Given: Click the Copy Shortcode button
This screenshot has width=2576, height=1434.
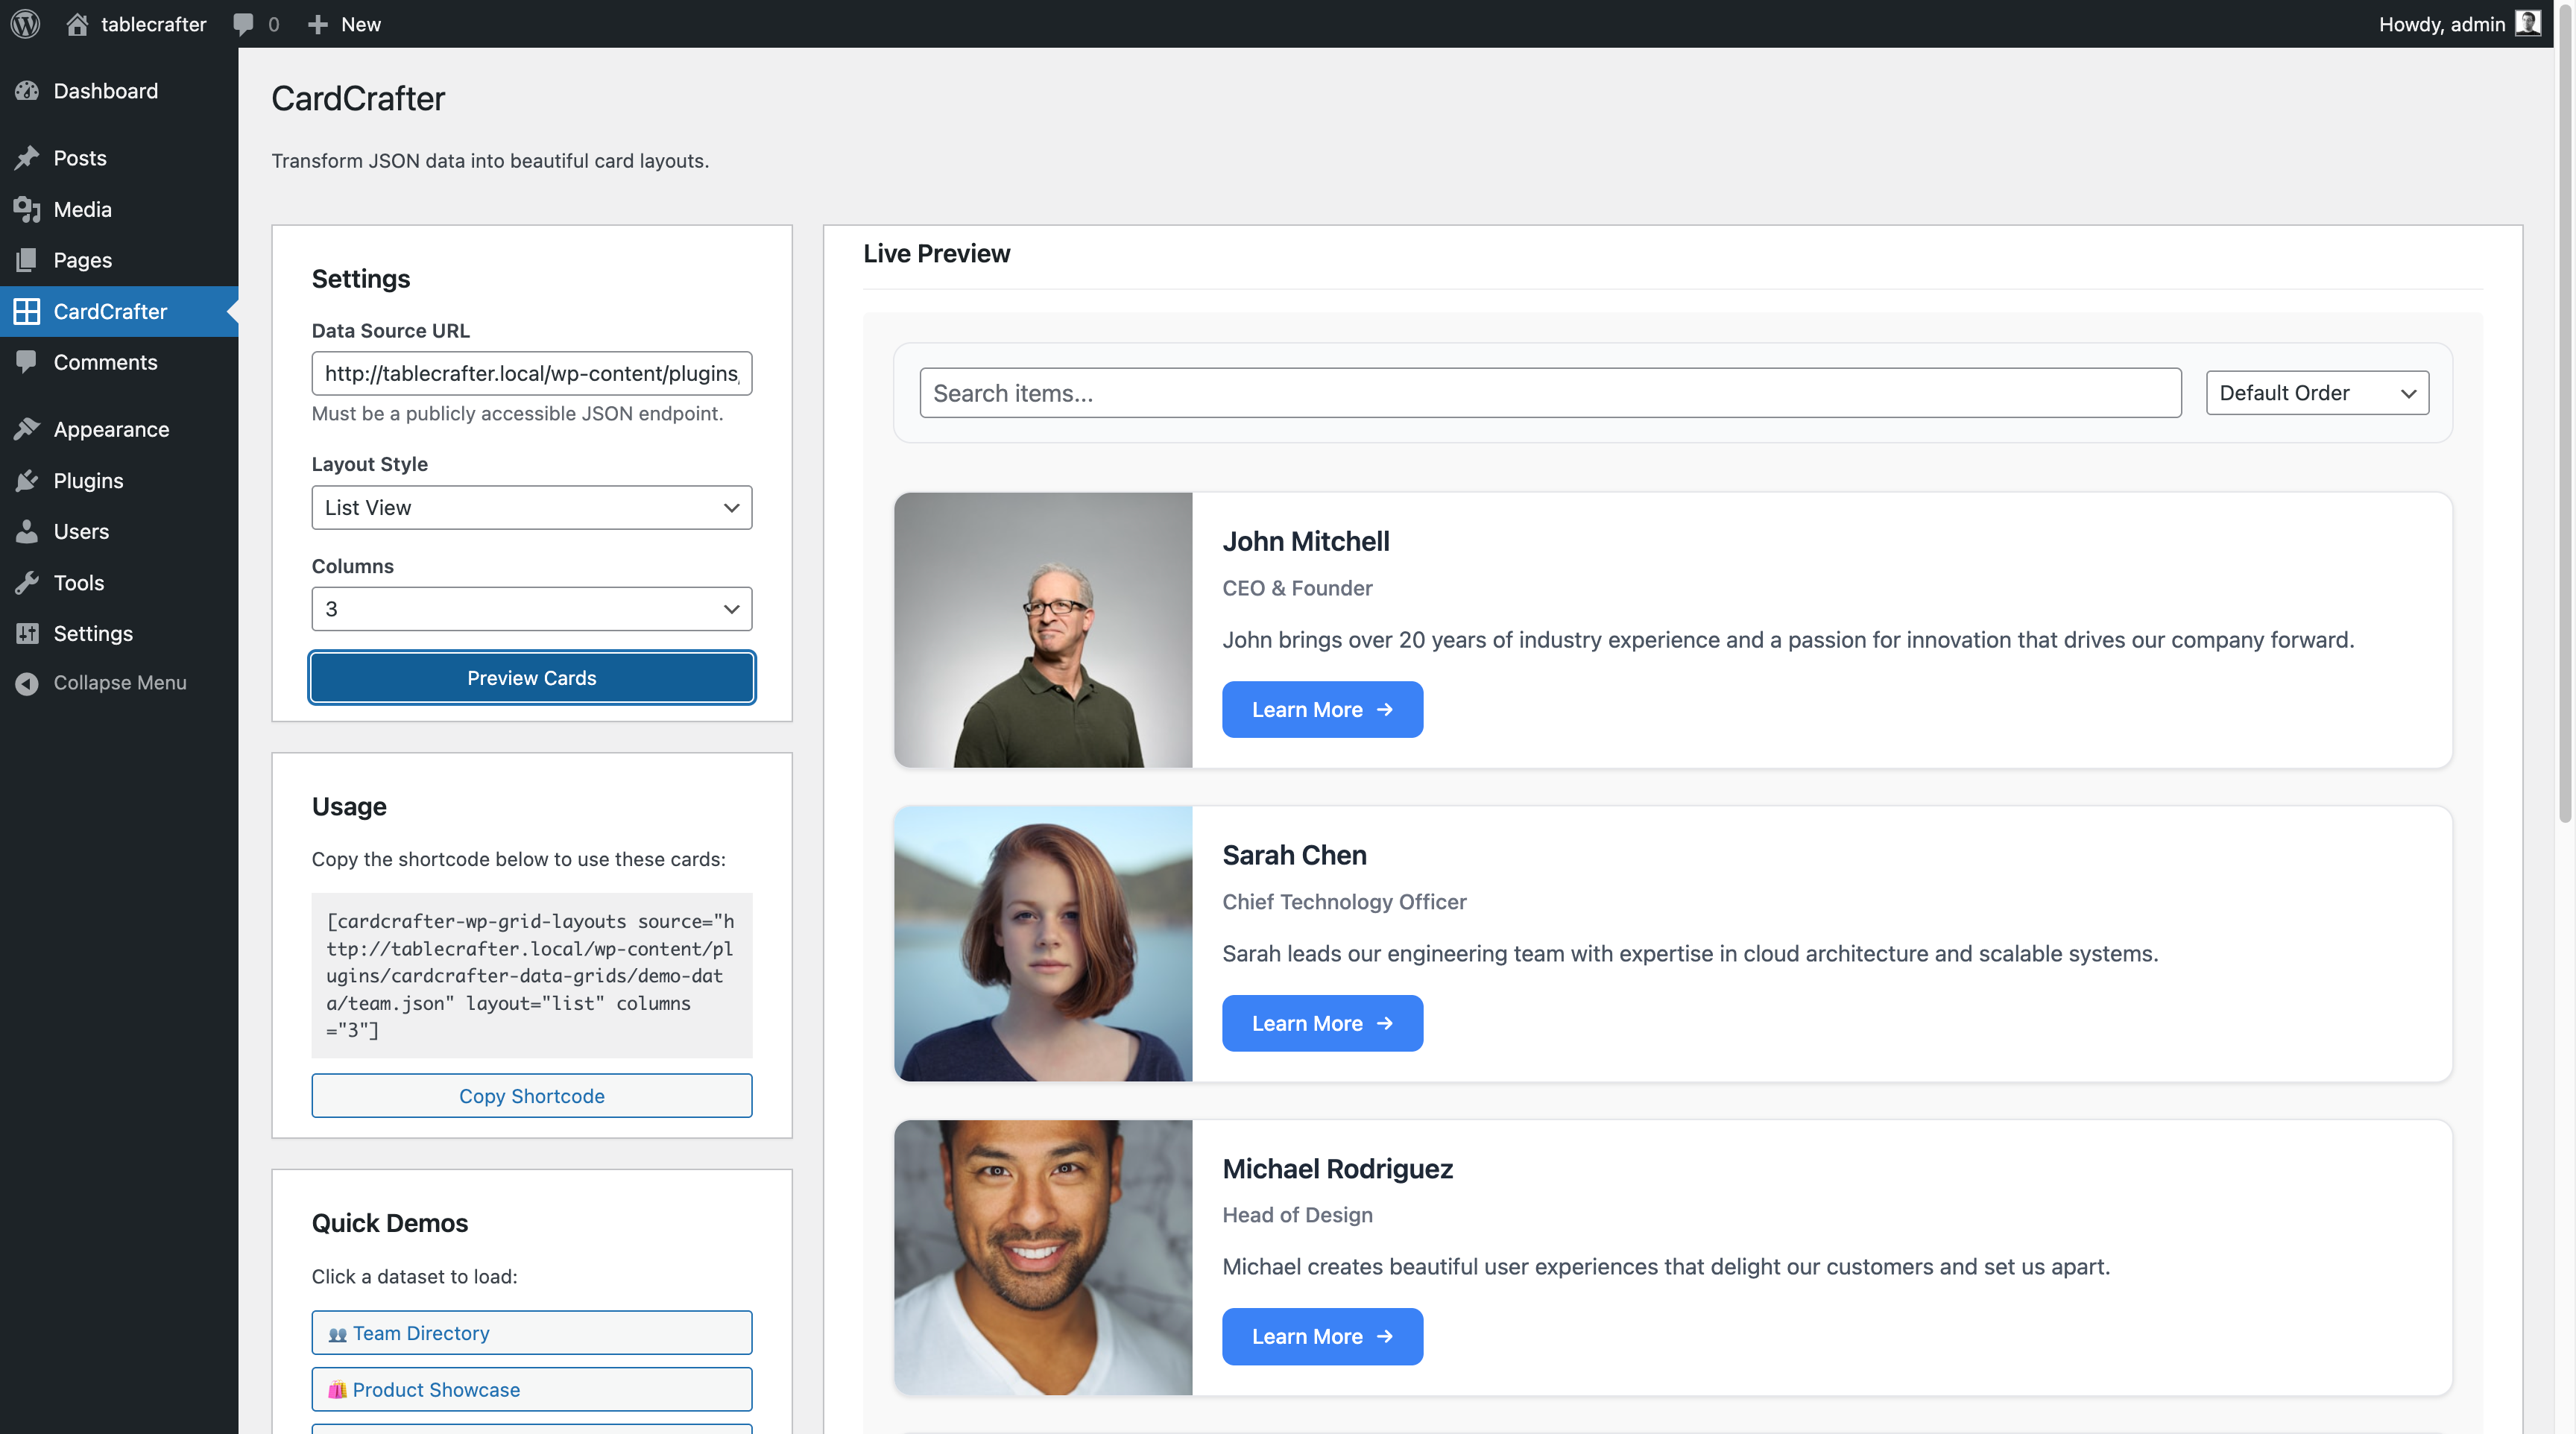Looking at the screenshot, I should tap(531, 1096).
